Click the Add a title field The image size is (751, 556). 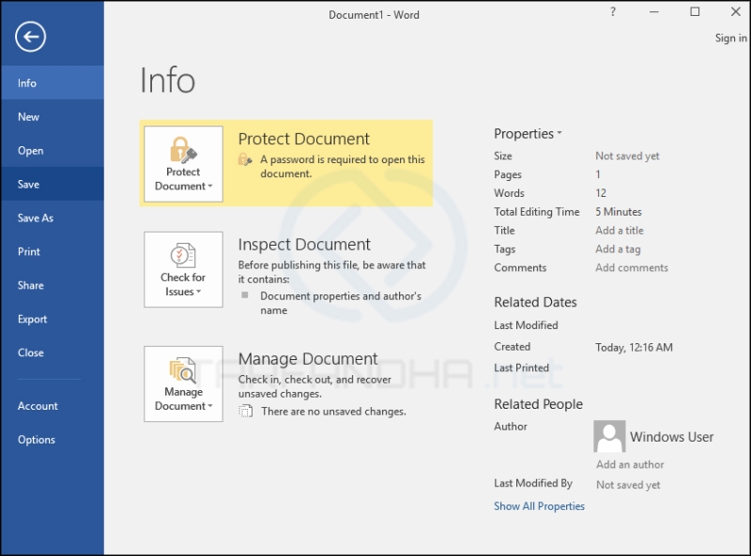[620, 230]
